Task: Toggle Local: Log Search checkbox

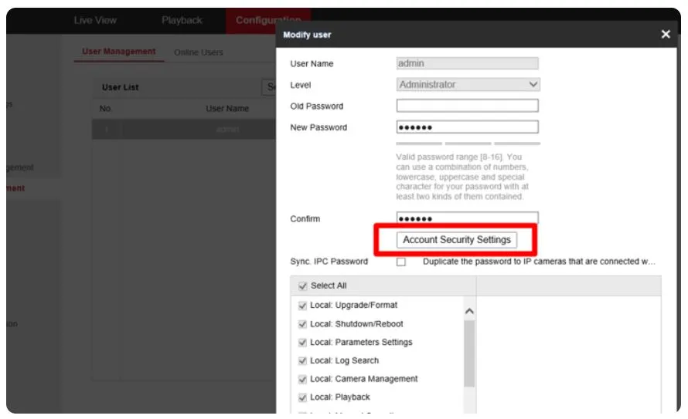Action: pyautogui.click(x=302, y=361)
